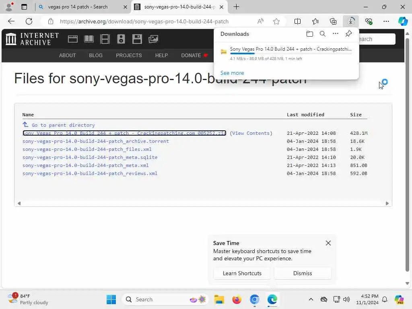This screenshot has width=412, height=309.
Task: Open patch_meta.sqlite link
Action: 90,157
